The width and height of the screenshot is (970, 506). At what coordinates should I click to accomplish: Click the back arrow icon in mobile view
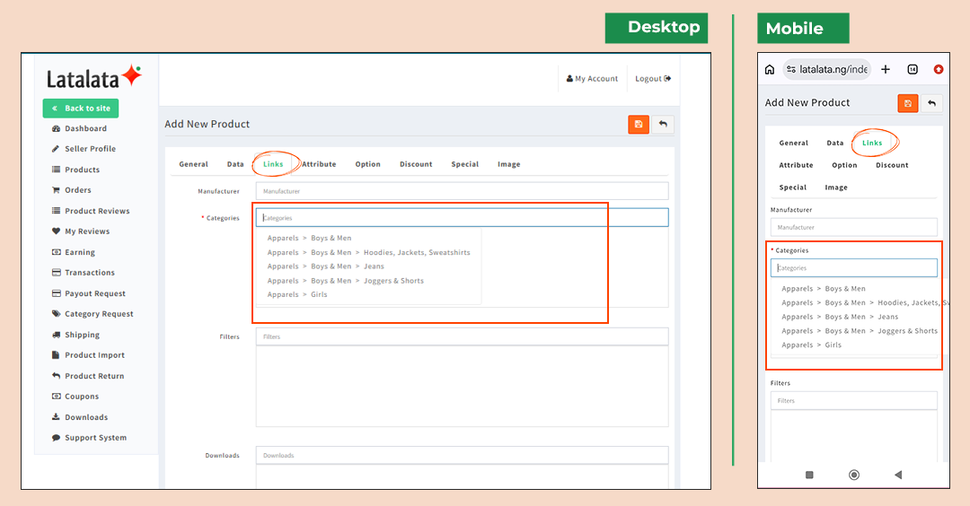tap(931, 103)
